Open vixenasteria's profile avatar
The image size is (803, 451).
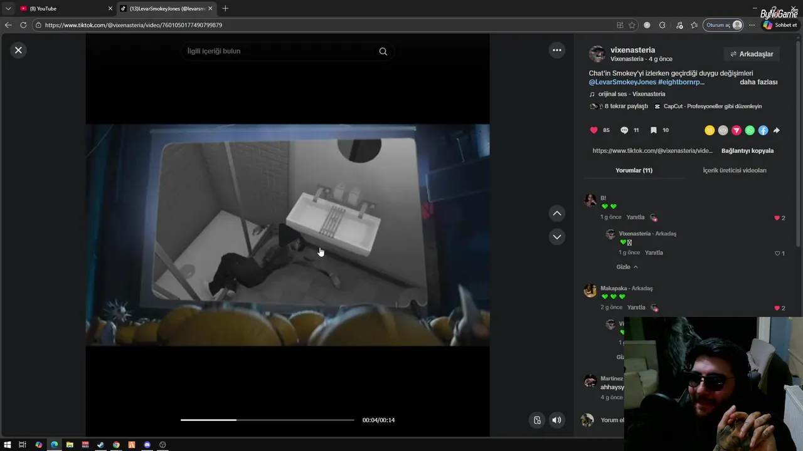point(597,54)
